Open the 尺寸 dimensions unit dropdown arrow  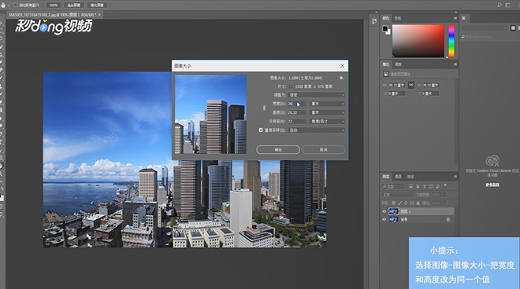click(291, 86)
